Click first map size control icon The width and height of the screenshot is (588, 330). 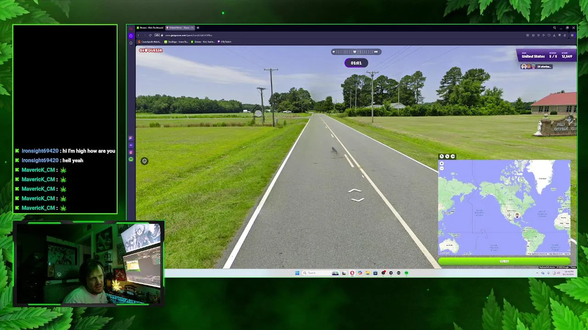click(441, 156)
